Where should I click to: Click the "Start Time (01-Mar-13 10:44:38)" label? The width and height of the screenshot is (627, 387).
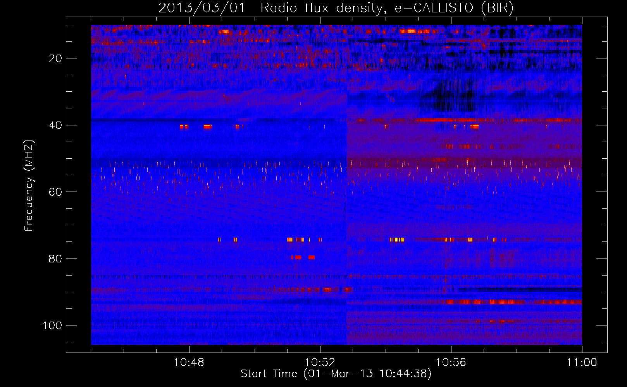tap(336, 374)
